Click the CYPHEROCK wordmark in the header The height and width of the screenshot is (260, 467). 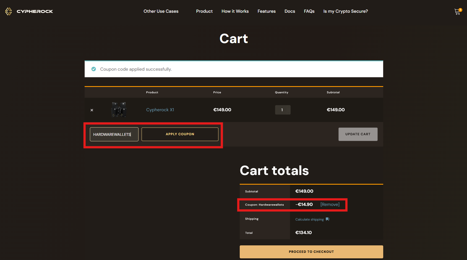(x=35, y=11)
